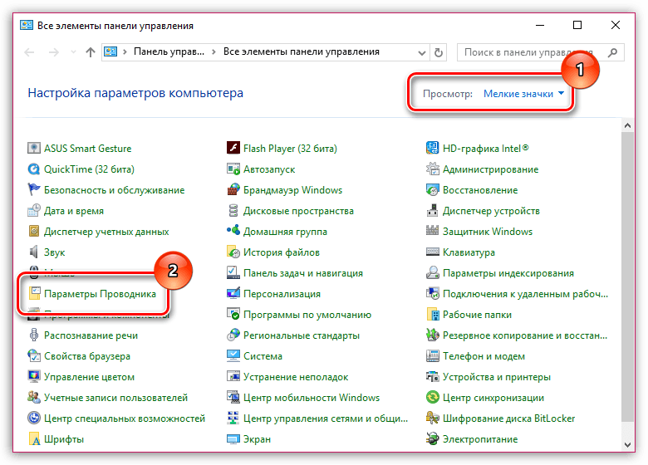Open the Шифрование диска BitLocker icon
The image size is (648, 465).
click(x=433, y=418)
